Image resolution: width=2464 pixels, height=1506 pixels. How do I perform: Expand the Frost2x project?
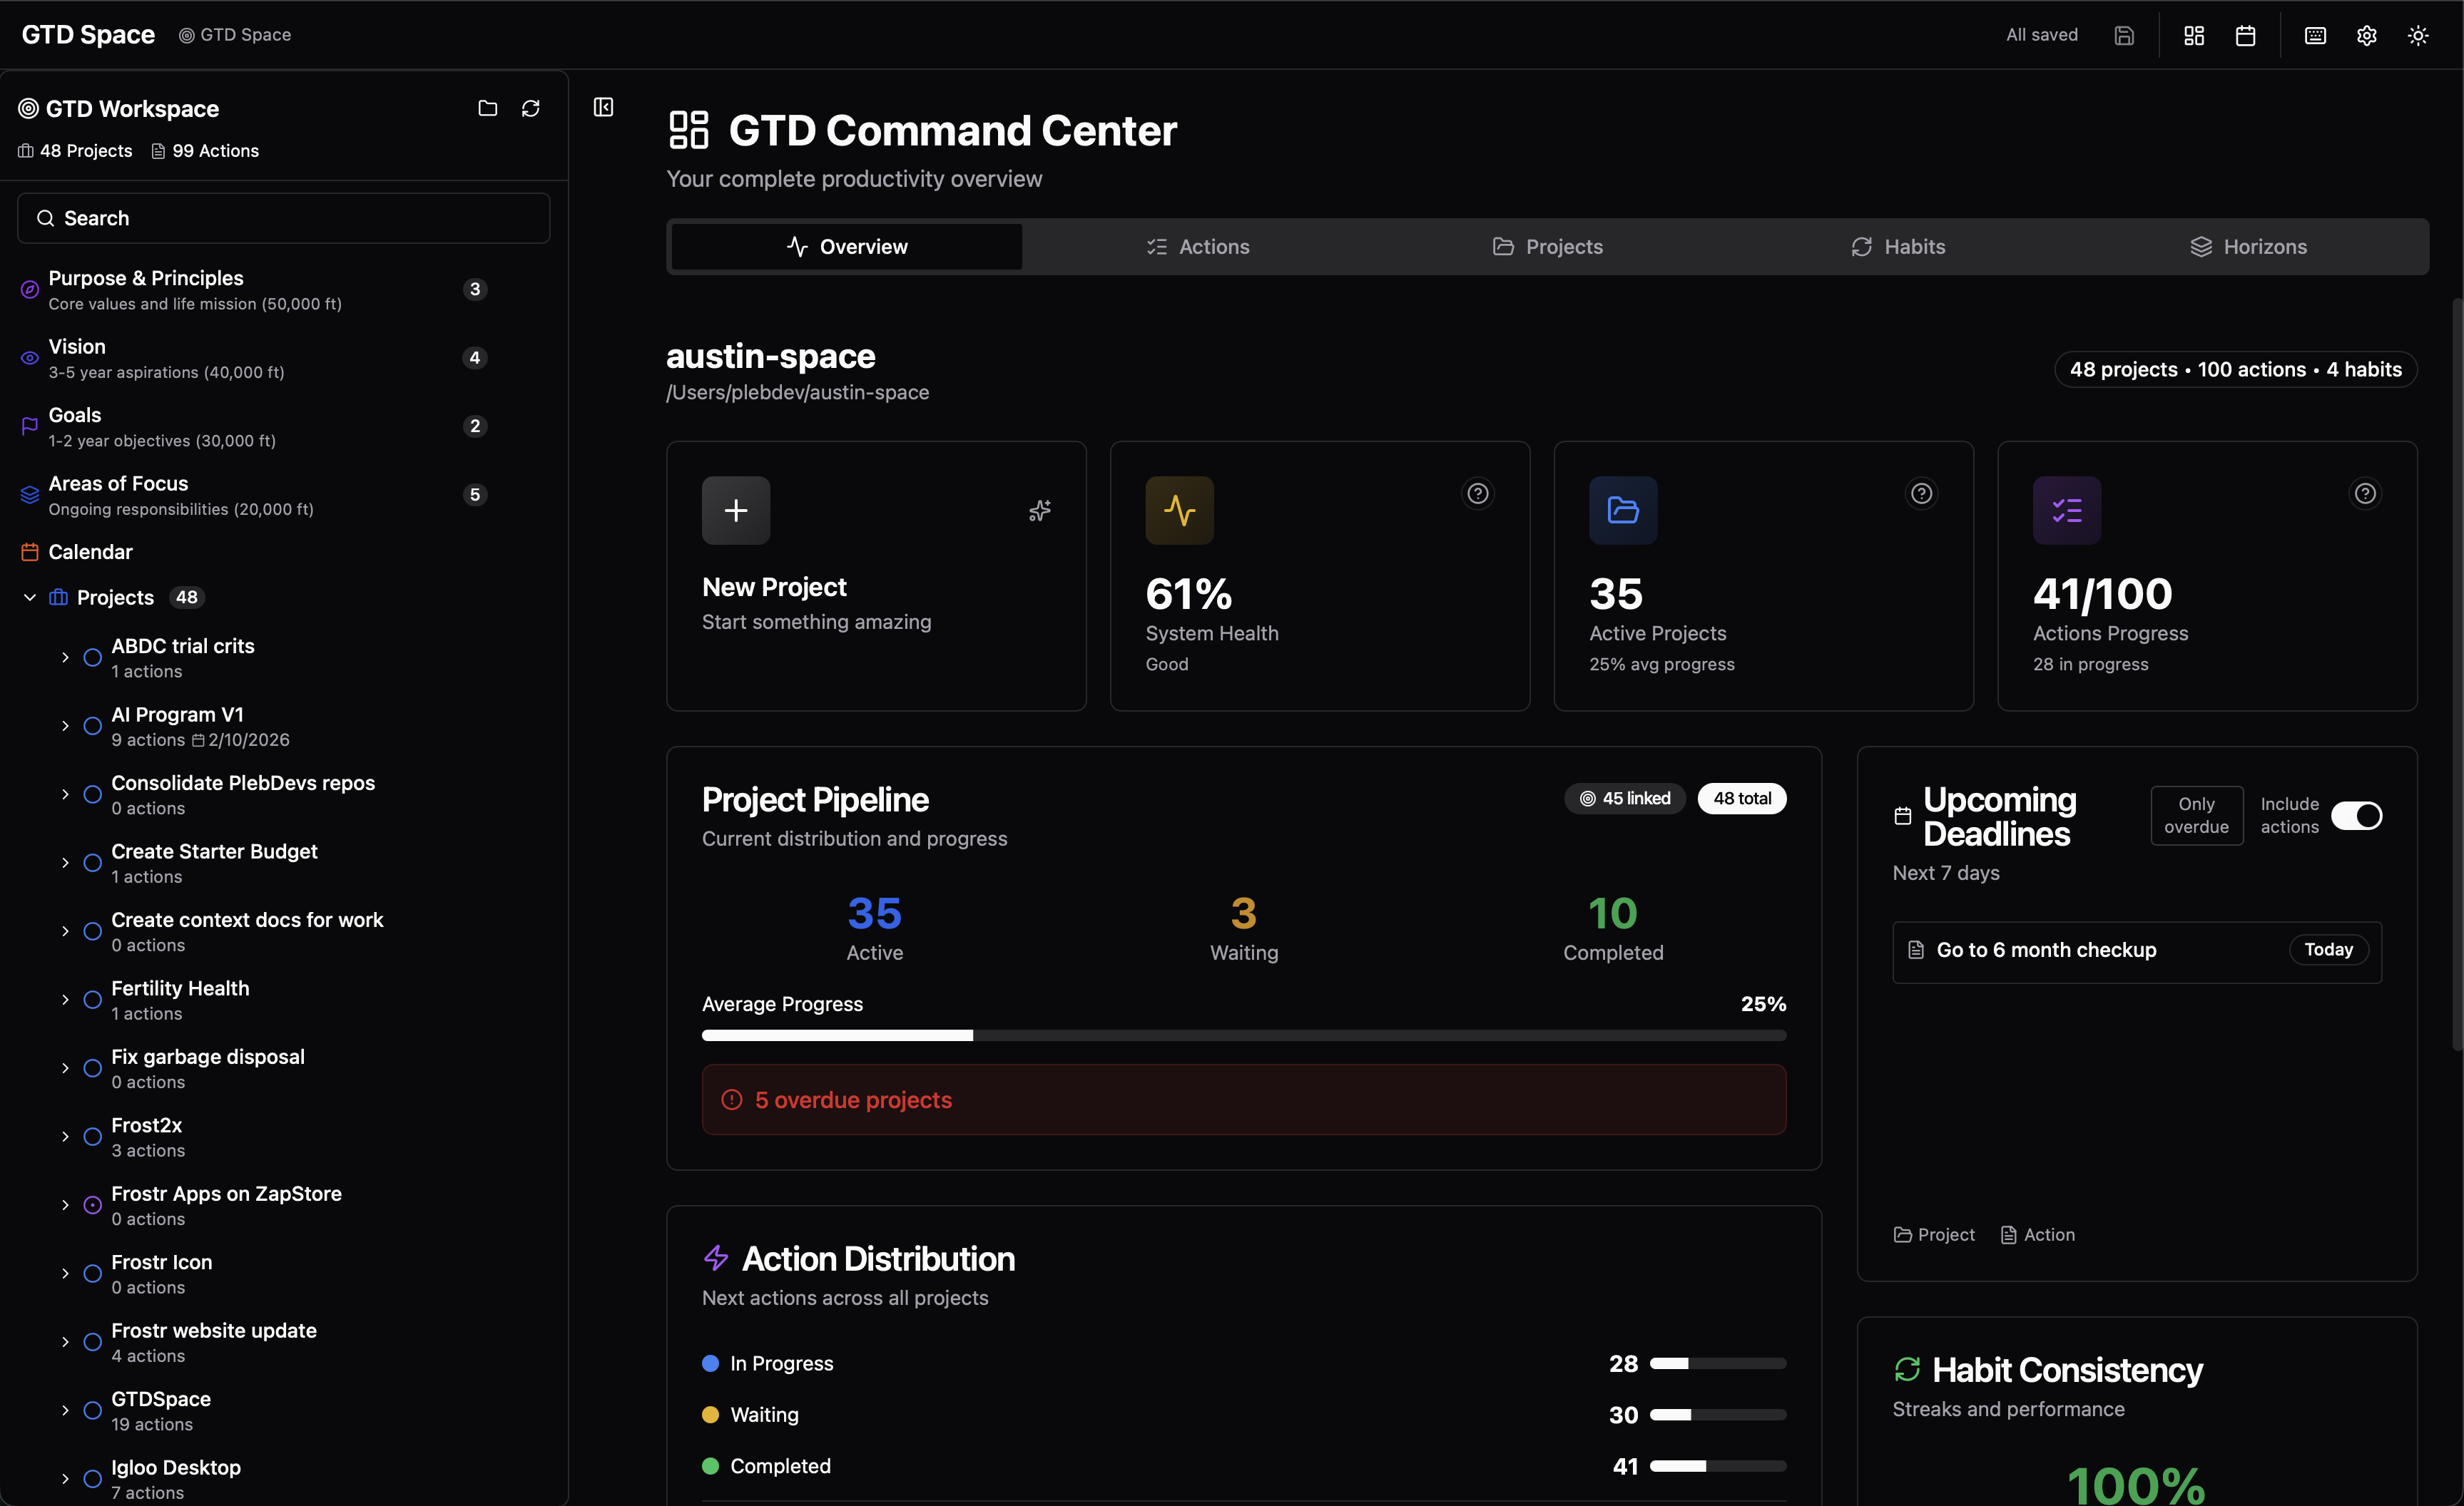pyautogui.click(x=65, y=1136)
